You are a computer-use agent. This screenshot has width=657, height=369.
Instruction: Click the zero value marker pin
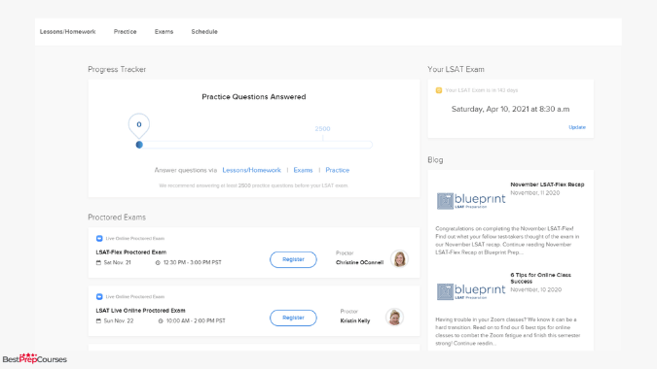pos(139,125)
